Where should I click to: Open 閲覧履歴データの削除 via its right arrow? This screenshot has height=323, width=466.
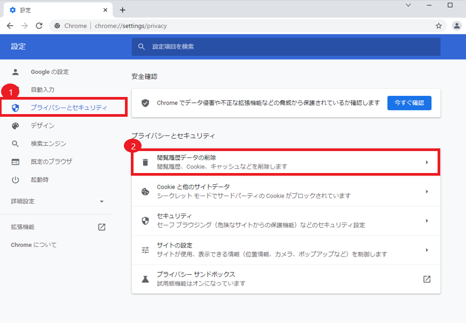[427, 162]
